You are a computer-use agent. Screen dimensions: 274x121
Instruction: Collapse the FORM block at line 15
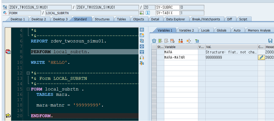28,89
